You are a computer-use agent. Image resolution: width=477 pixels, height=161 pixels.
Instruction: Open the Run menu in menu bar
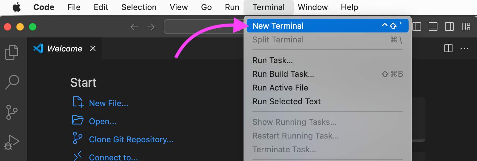pyautogui.click(x=232, y=7)
